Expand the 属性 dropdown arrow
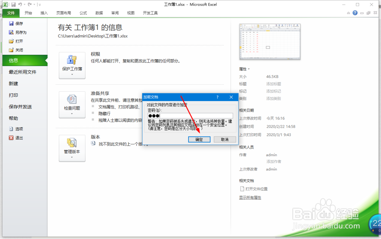The image size is (381, 239). pos(248,69)
